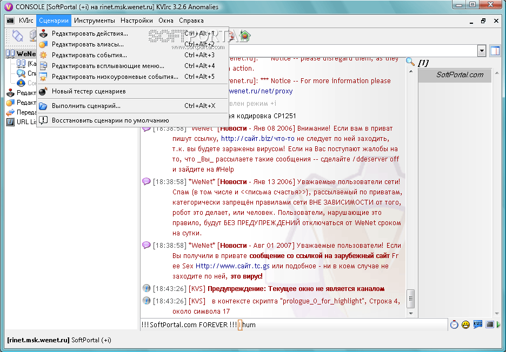Select the joystick Редакт... window item
This screenshot has width=506, height=352.
(x=21, y=93)
